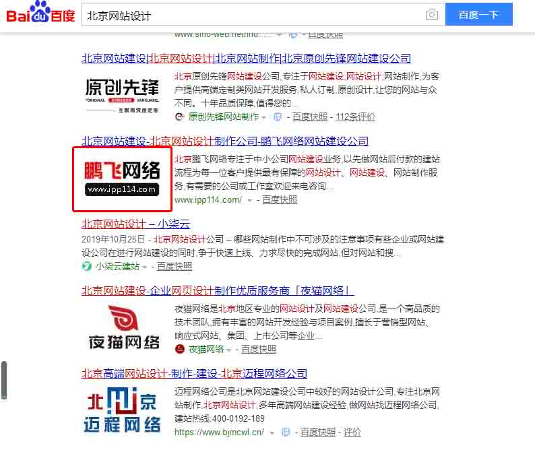Expand dropdown arrow beside 小柒云建站
This screenshot has width=535, height=450.
point(144,267)
